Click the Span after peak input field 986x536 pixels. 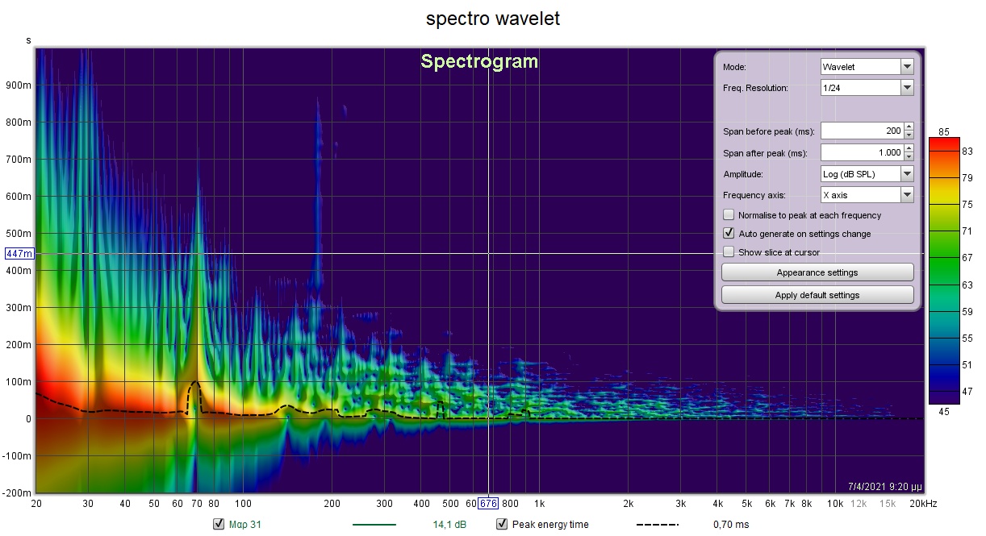coord(861,152)
